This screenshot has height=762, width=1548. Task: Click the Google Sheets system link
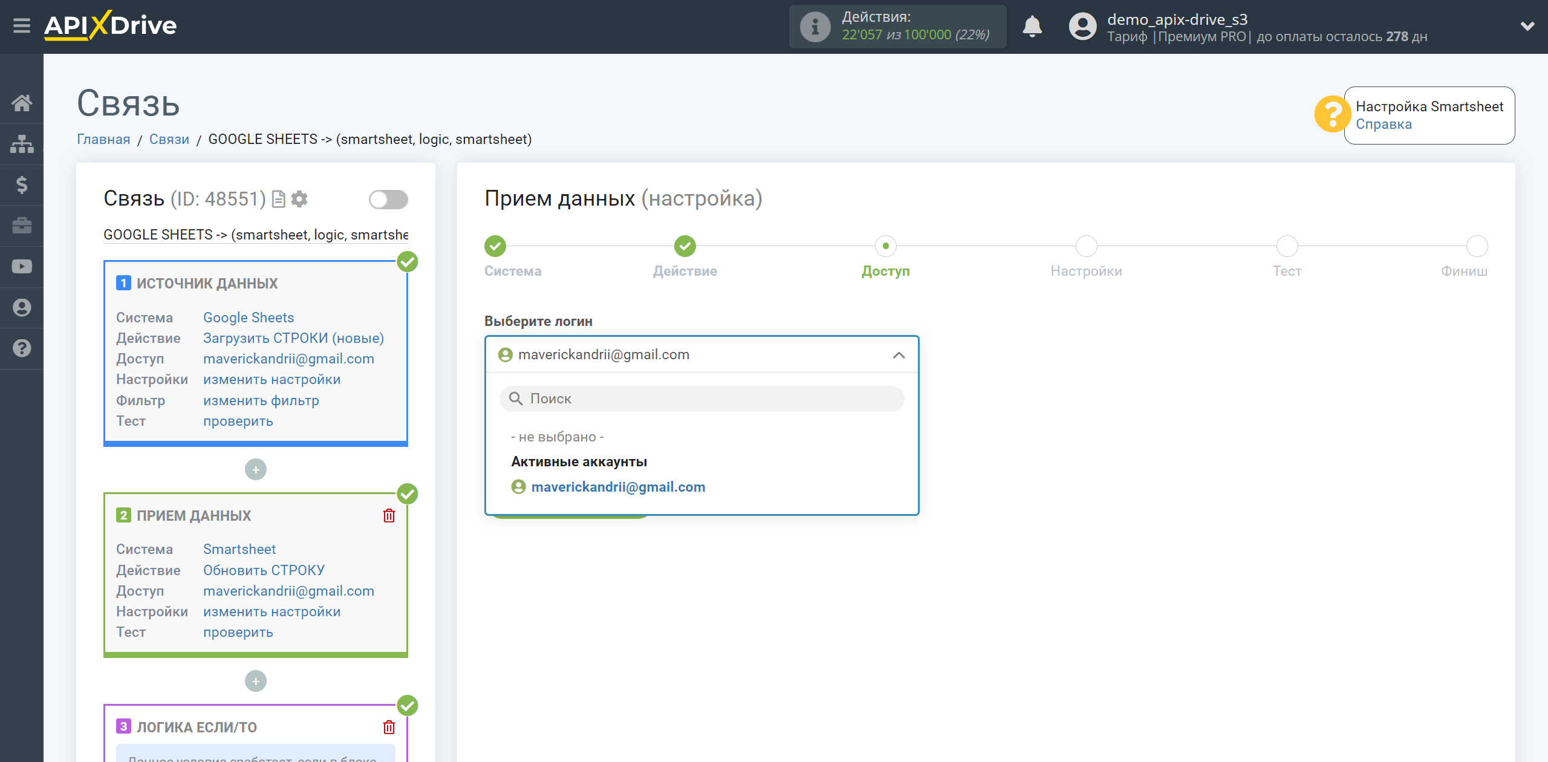(249, 317)
